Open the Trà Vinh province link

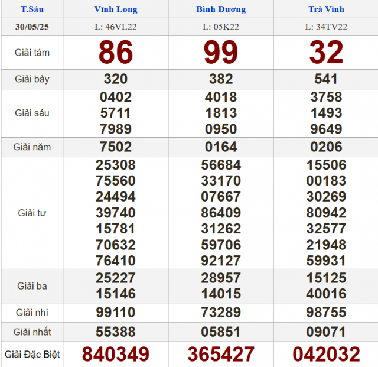[326, 9]
